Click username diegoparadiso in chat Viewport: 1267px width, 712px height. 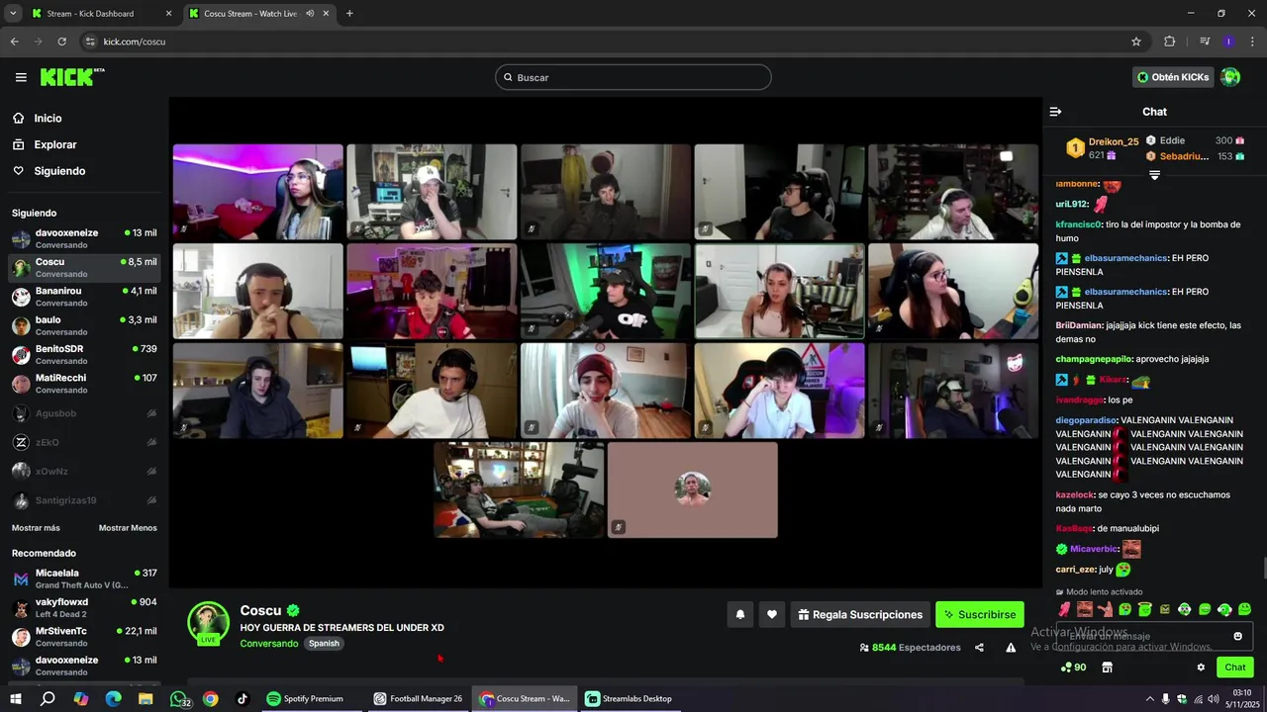tap(1086, 420)
